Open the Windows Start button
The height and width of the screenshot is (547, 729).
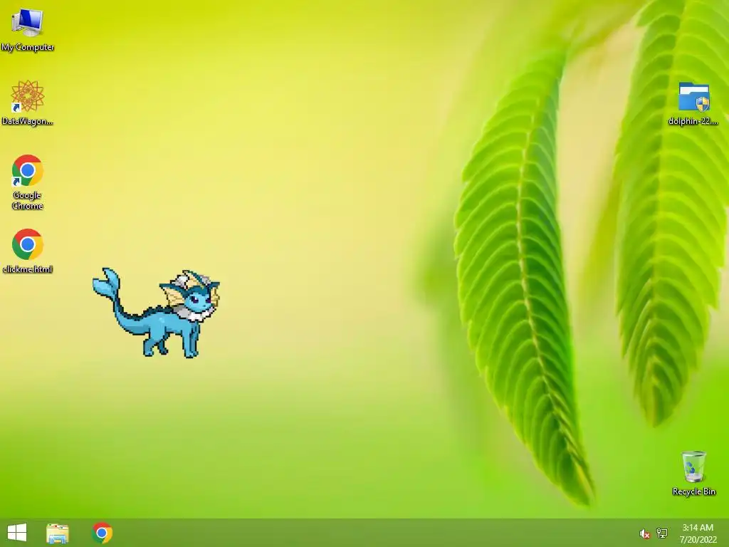pyautogui.click(x=17, y=533)
